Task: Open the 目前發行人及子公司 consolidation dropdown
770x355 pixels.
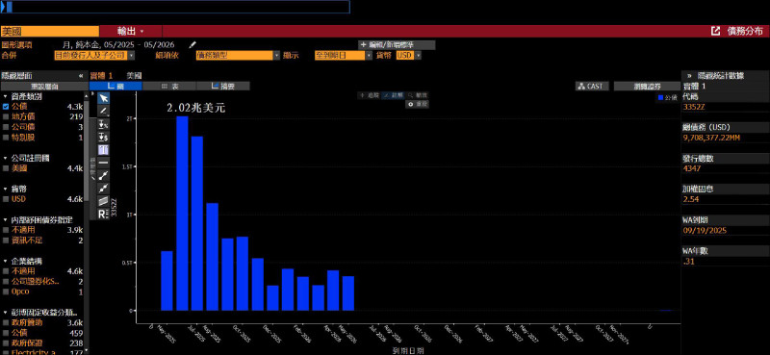Action: point(94,56)
